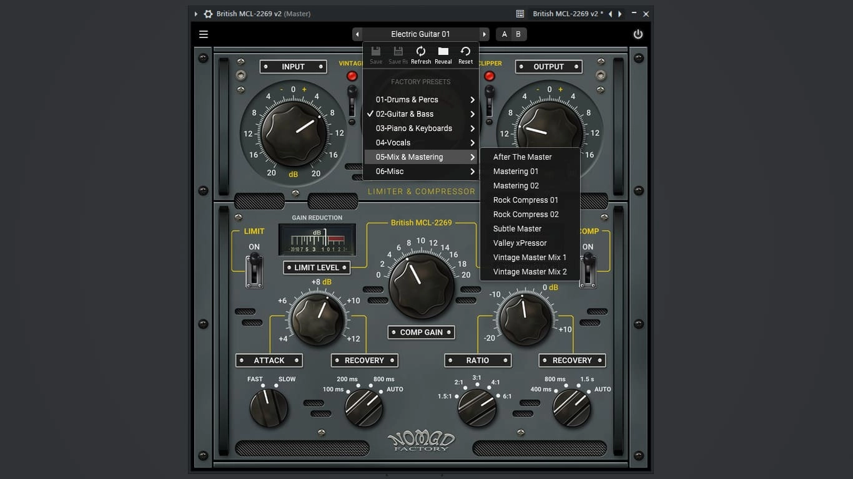Click the title bar previous preset arrow
The height and width of the screenshot is (479, 853).
611,14
